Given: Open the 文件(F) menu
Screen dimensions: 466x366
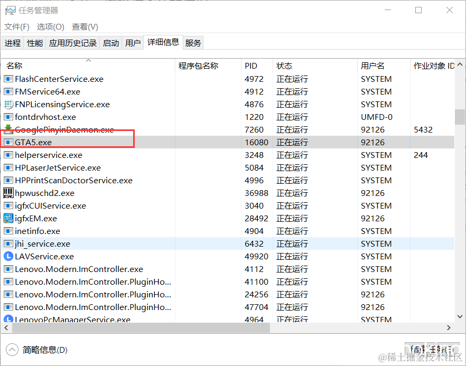Looking at the screenshot, I should (x=17, y=27).
